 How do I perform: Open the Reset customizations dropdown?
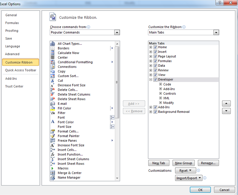pos(186,171)
